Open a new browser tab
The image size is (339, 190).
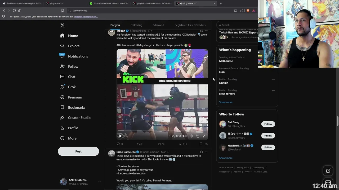coord(221,3)
